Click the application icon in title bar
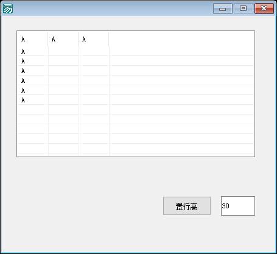The image size is (277, 254). 8,9
